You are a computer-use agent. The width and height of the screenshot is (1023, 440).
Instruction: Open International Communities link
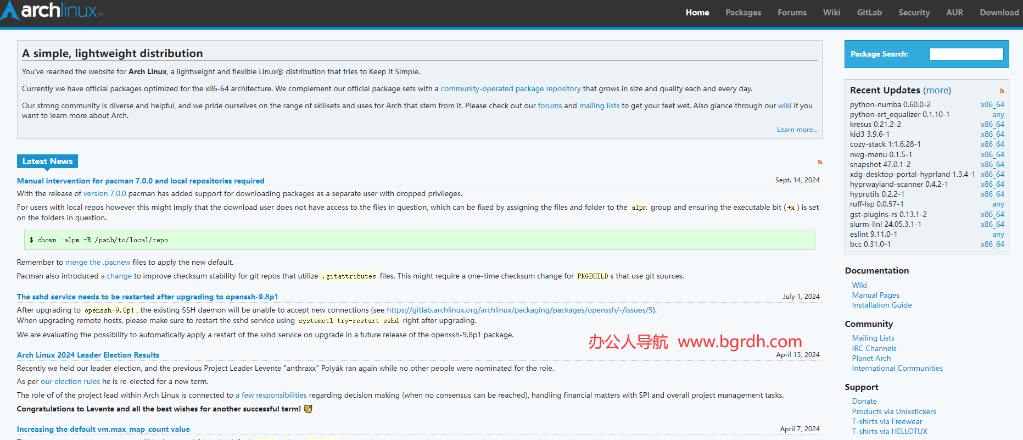[897, 368]
